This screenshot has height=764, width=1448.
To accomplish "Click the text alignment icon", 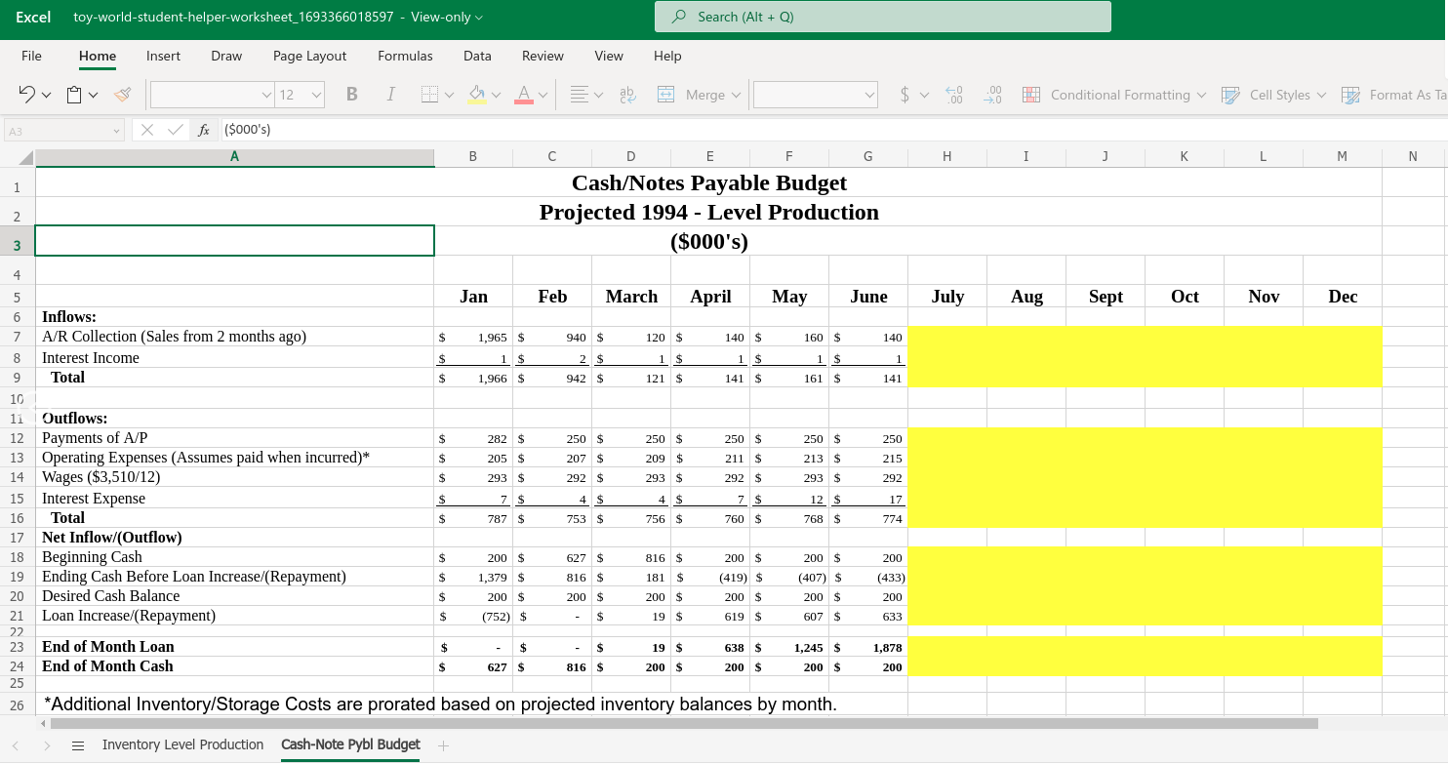I will 579,95.
